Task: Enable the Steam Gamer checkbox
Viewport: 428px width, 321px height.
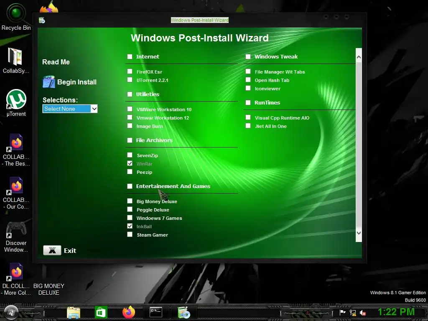Action: click(x=130, y=234)
